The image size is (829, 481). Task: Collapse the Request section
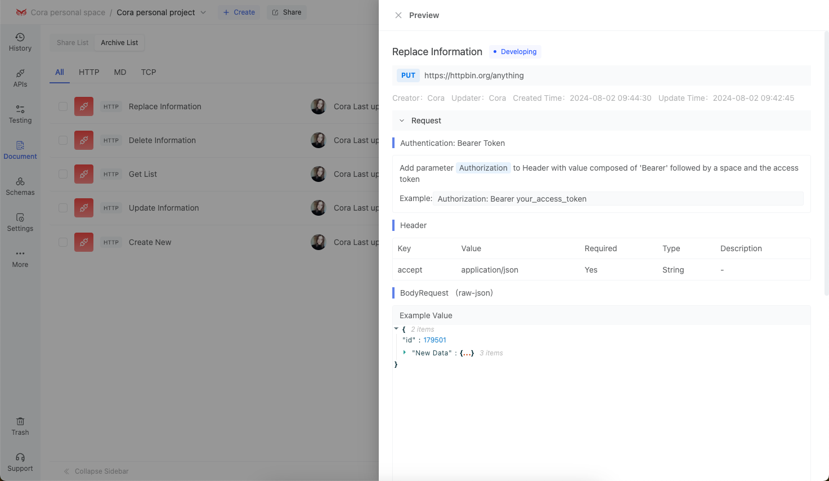(x=402, y=121)
